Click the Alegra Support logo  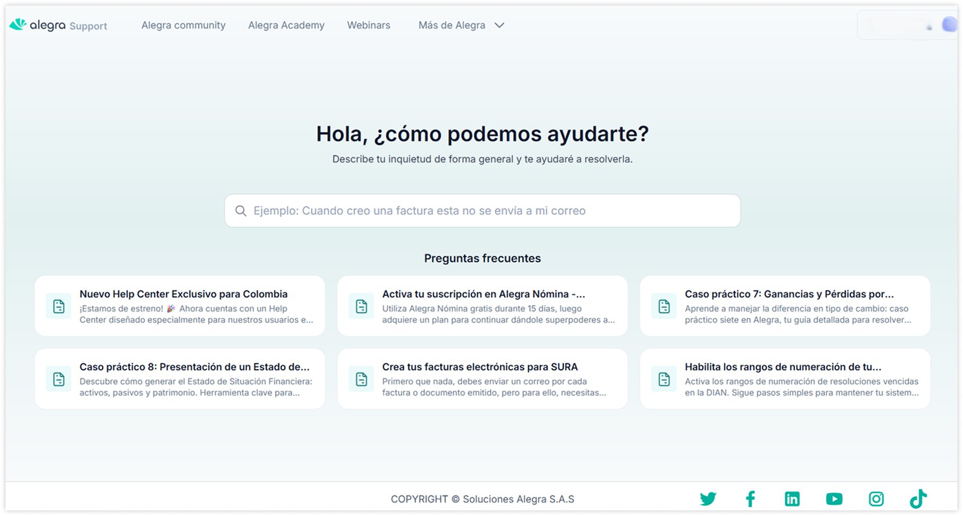58,25
